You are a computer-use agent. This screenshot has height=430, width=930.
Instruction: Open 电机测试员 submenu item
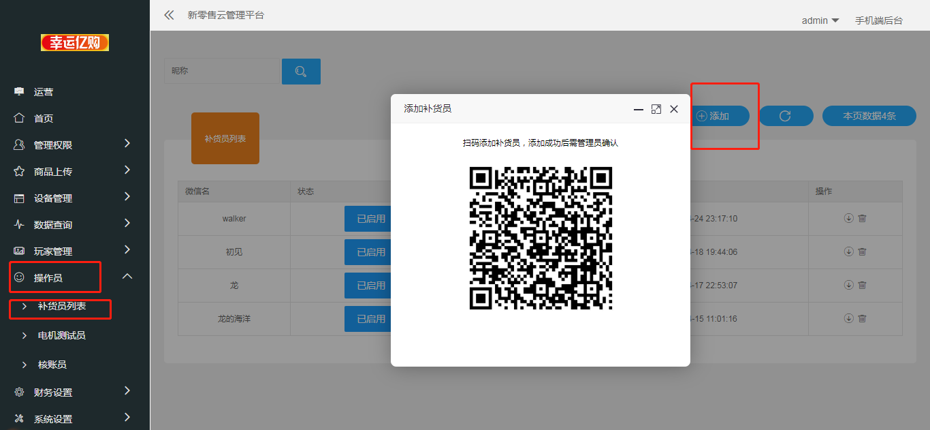[61, 335]
